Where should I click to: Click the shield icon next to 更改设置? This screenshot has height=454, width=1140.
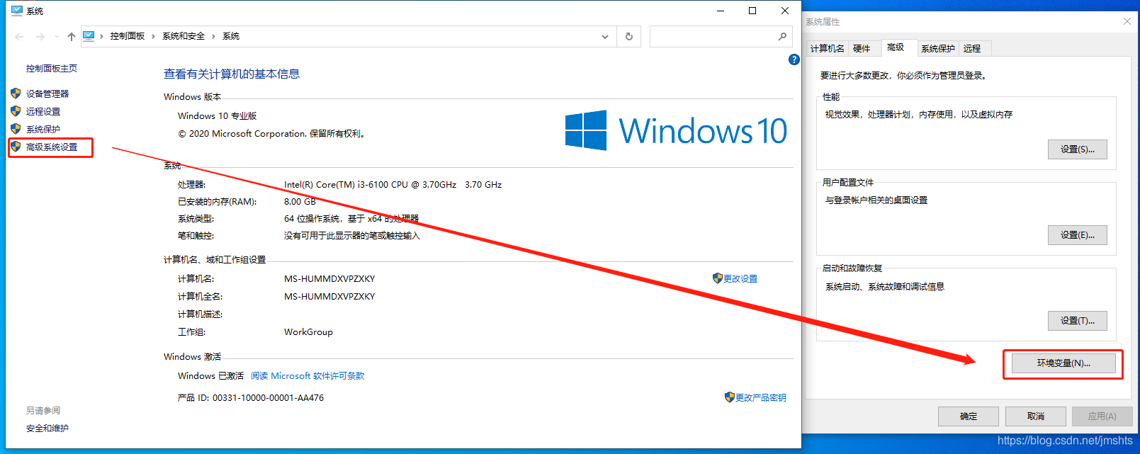coord(717,278)
